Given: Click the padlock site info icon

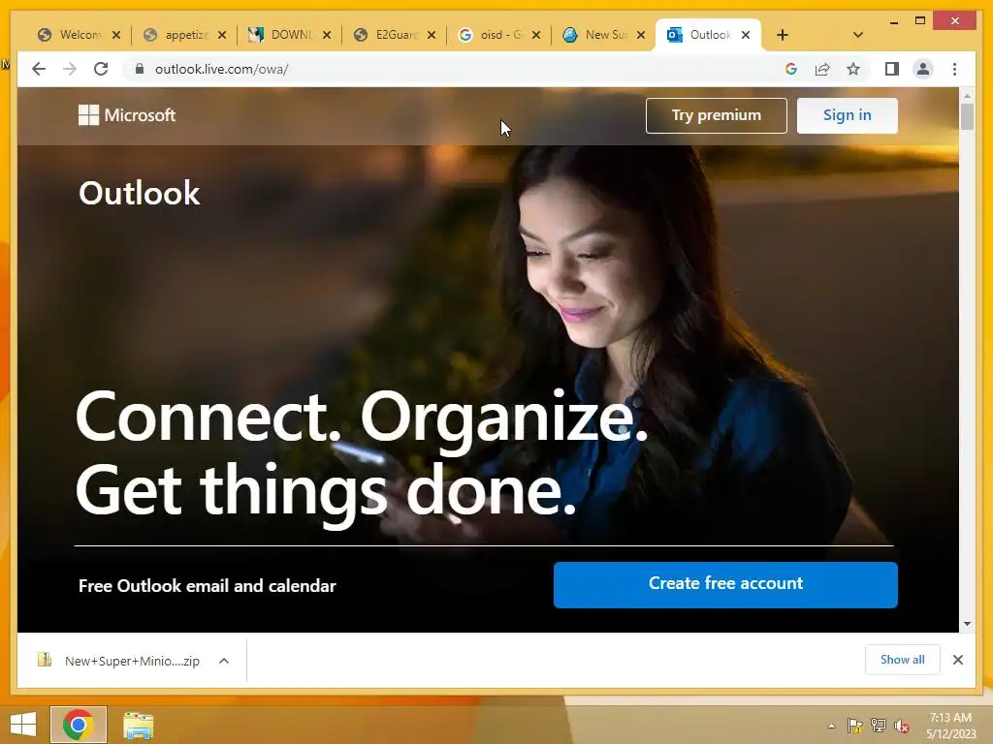Looking at the screenshot, I should [140, 69].
